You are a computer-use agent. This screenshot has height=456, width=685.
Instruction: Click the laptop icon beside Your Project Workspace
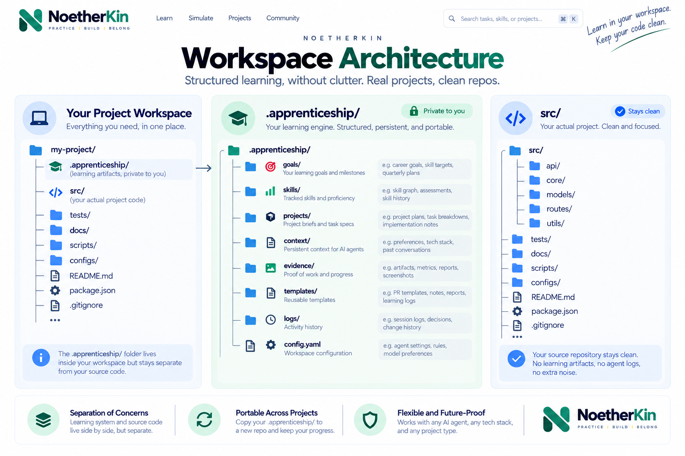pyautogui.click(x=39, y=118)
